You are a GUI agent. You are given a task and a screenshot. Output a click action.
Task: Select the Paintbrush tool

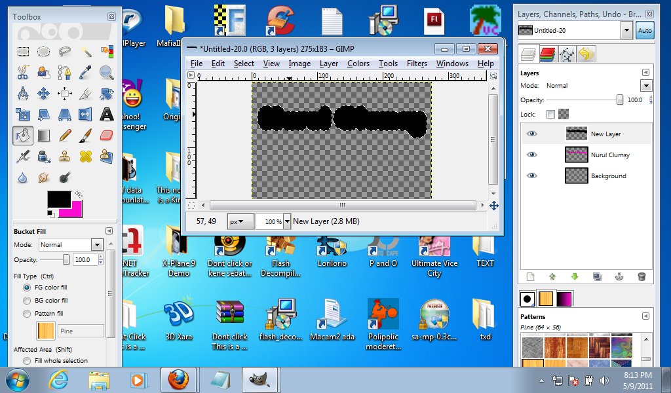pos(86,136)
